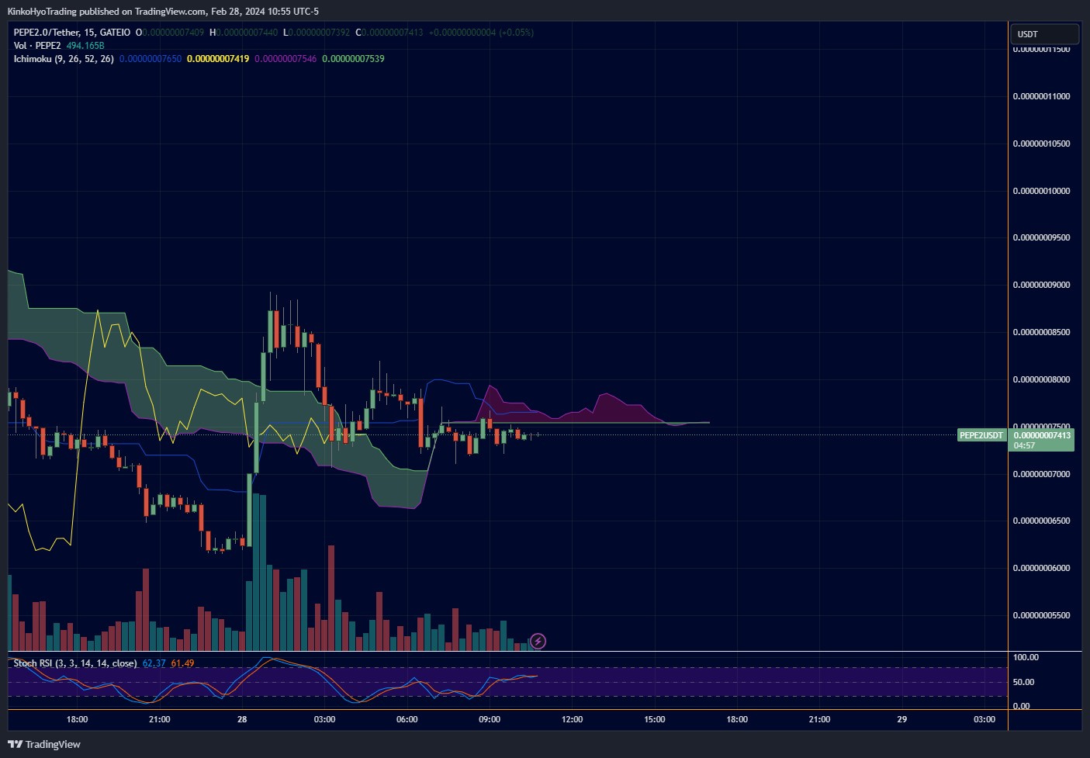Click price axis label 0.00000009500
The height and width of the screenshot is (758, 1090).
[x=1041, y=237]
